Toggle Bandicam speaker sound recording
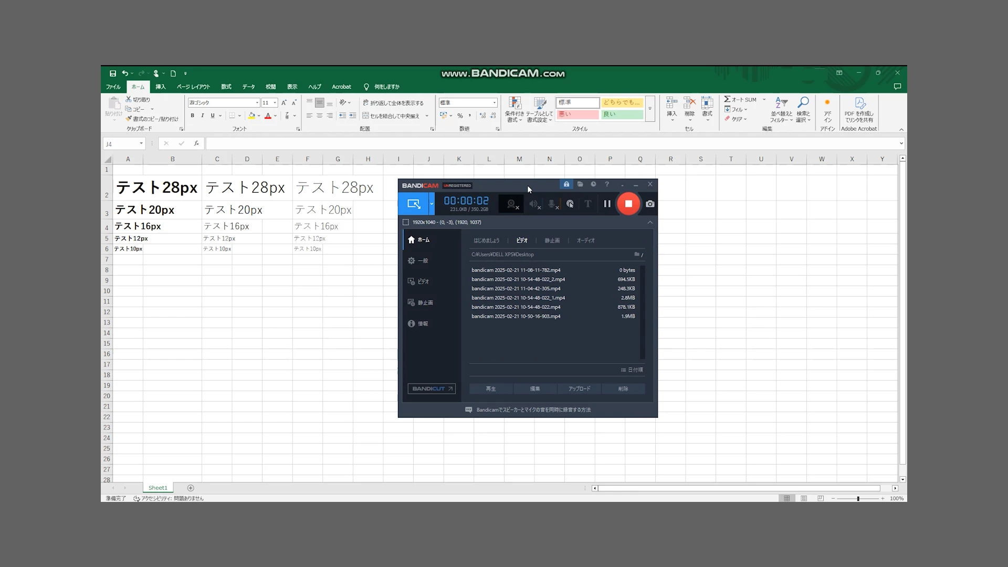Viewport: 1008px width, 567px height. pos(533,204)
